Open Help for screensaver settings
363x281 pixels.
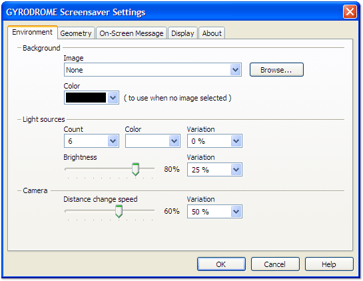click(329, 264)
